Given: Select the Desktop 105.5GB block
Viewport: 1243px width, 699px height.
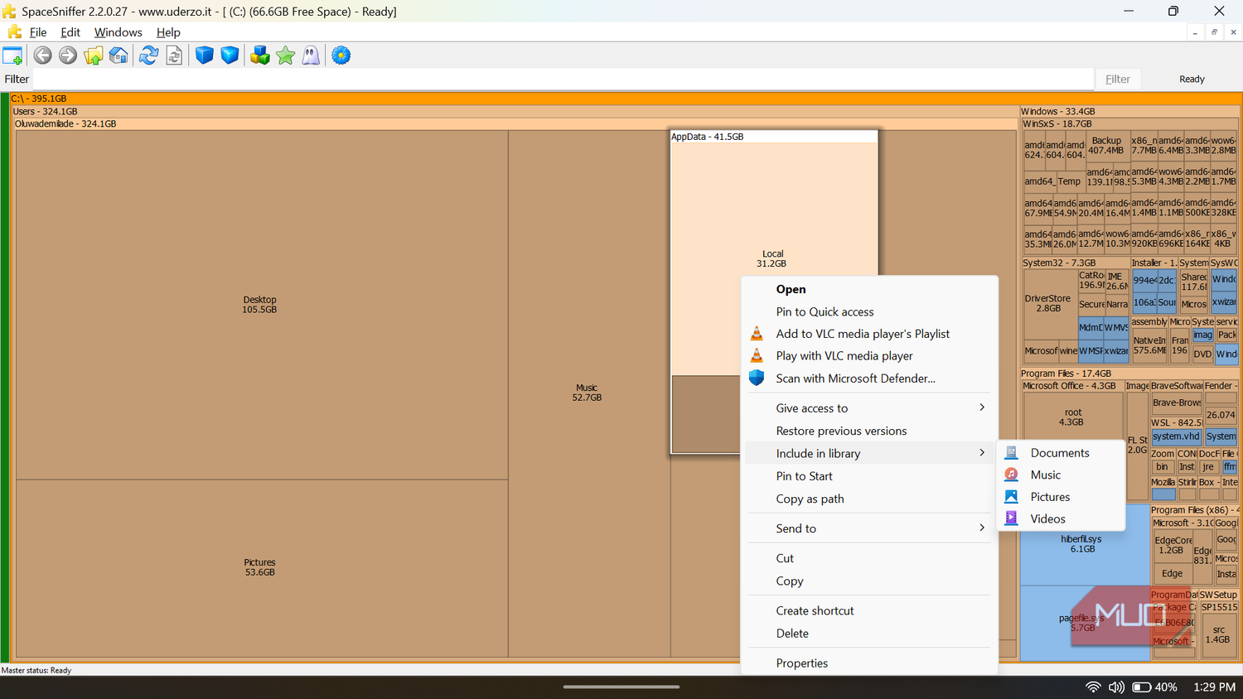Looking at the screenshot, I should tap(261, 305).
